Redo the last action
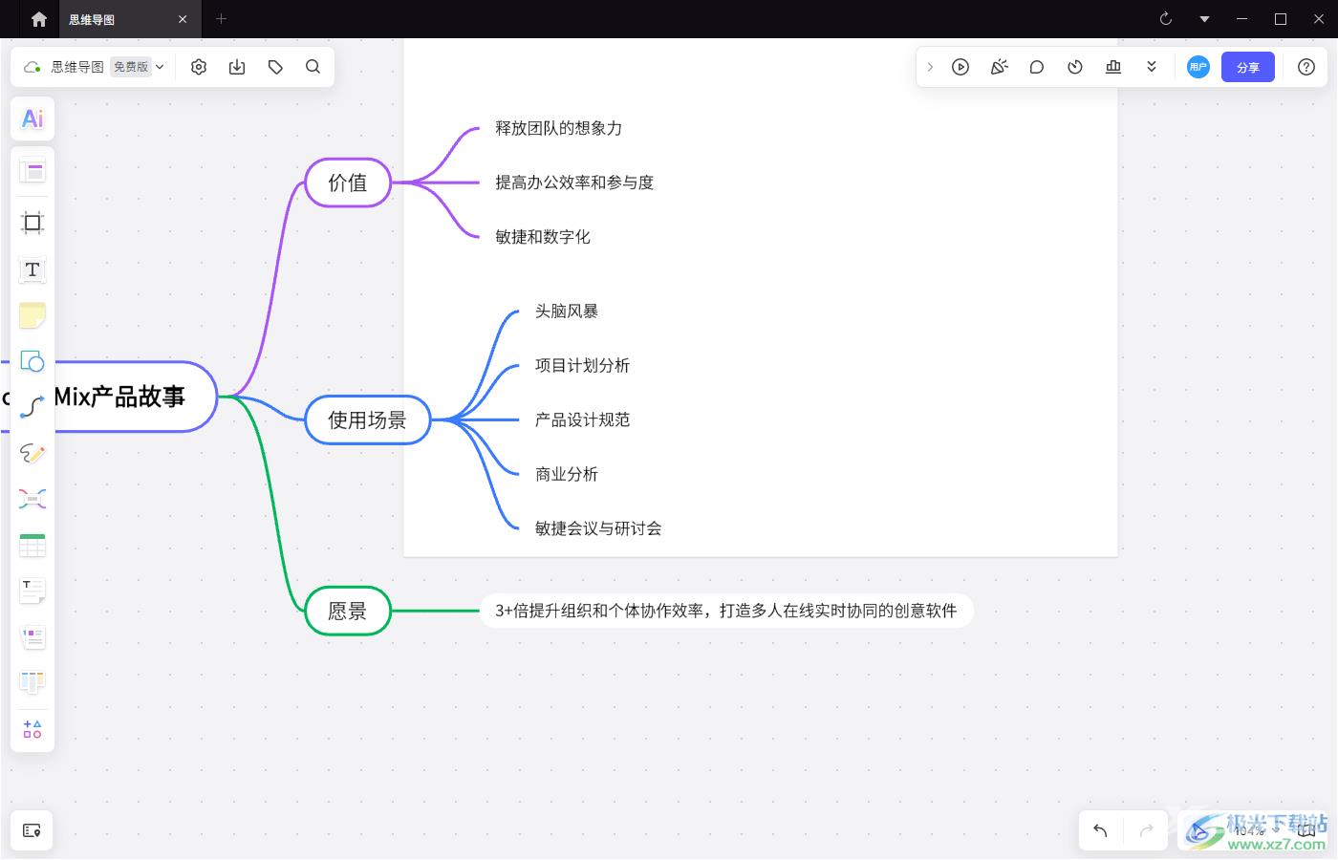 [x=1147, y=830]
